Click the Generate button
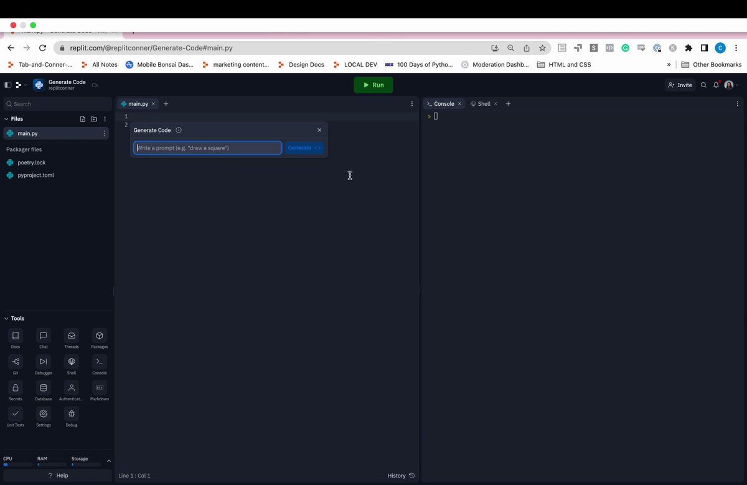 tap(304, 148)
